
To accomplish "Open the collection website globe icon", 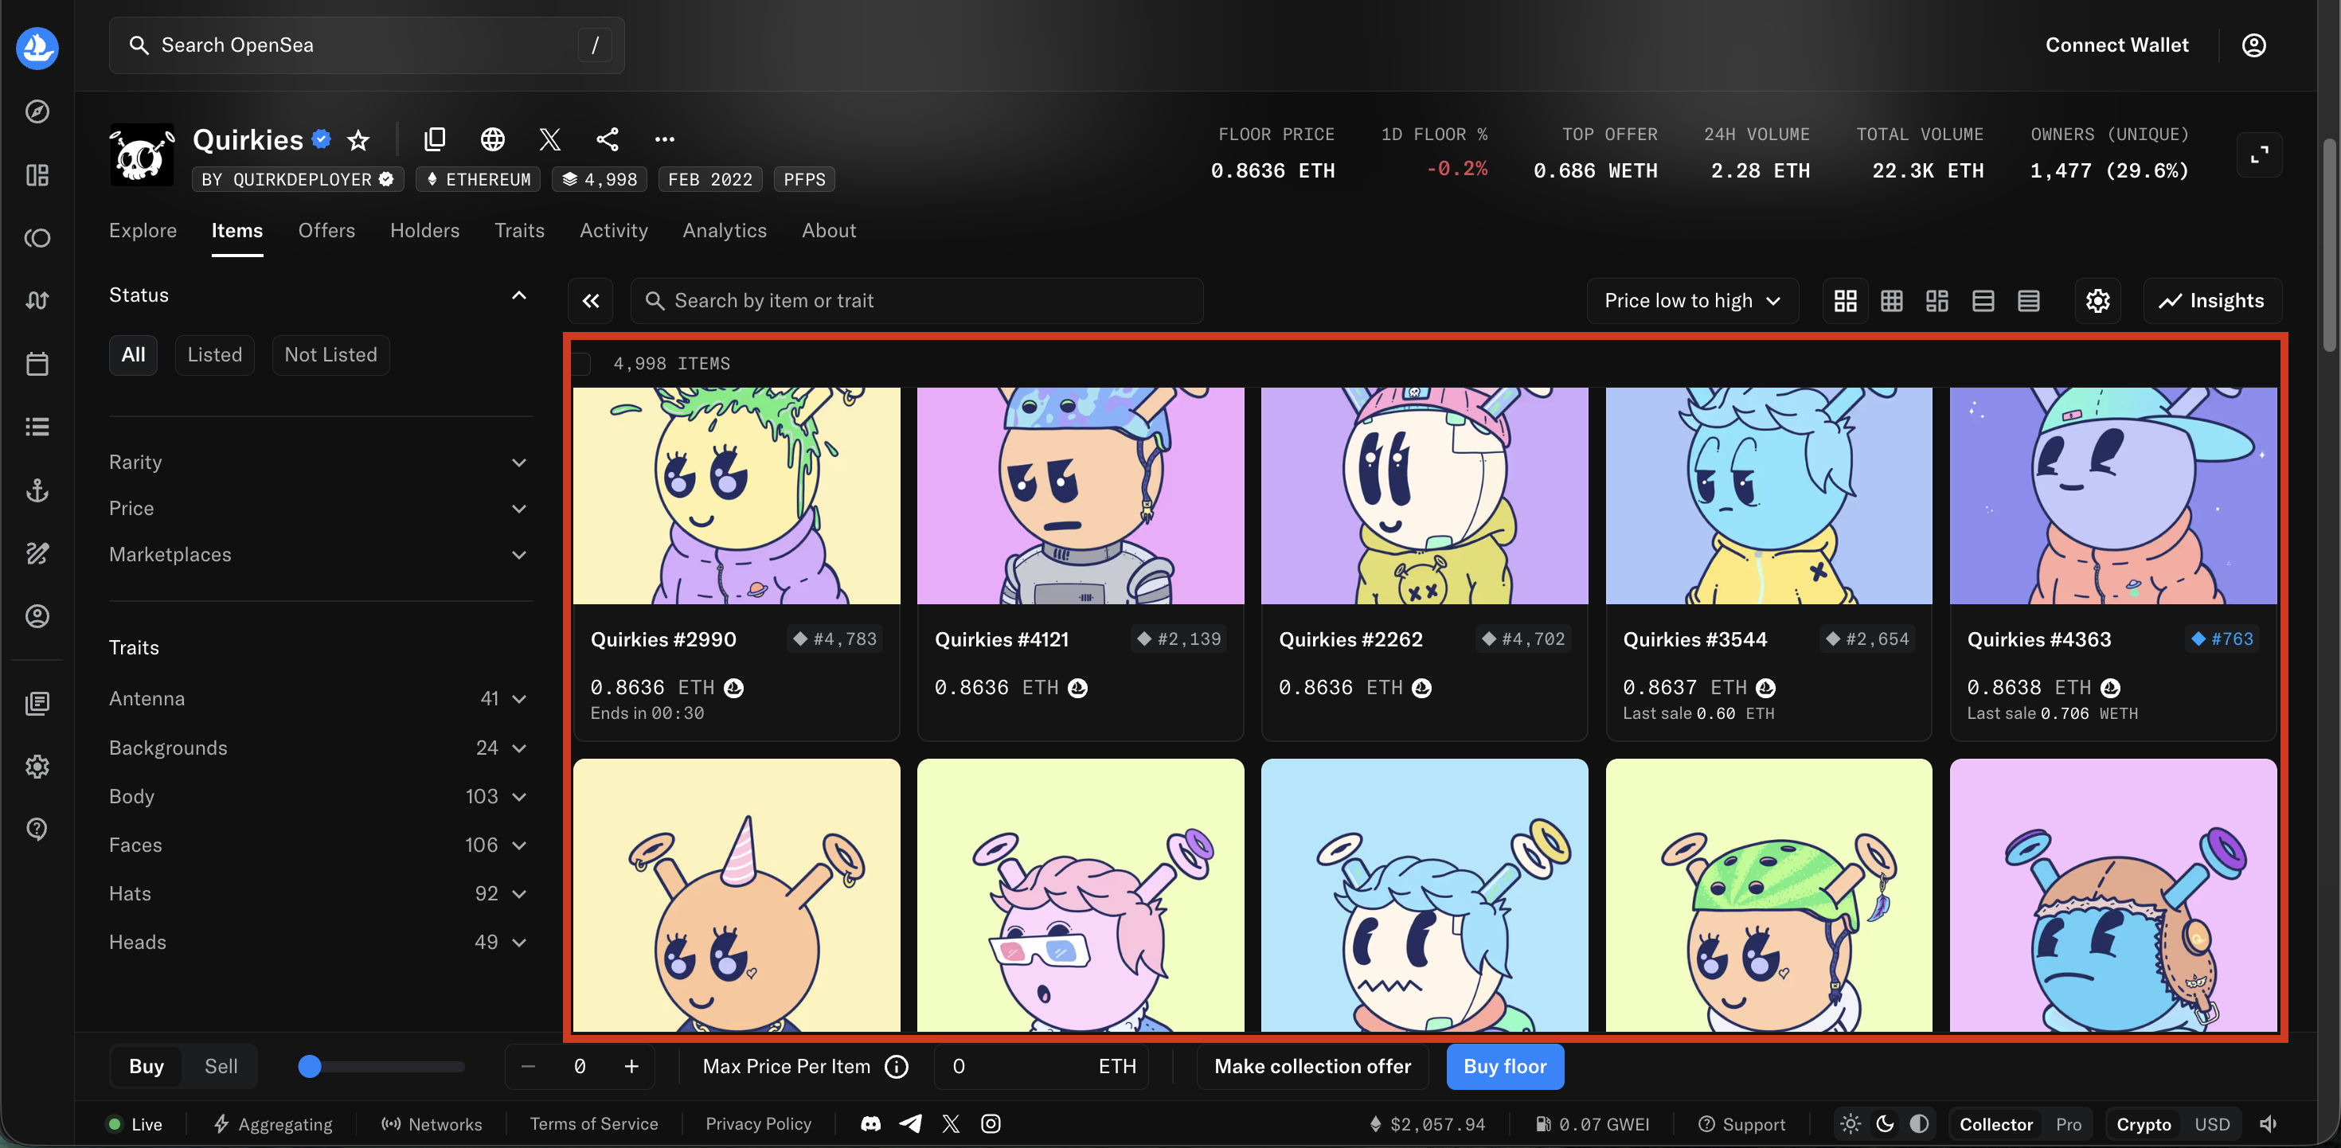I will coord(493,139).
